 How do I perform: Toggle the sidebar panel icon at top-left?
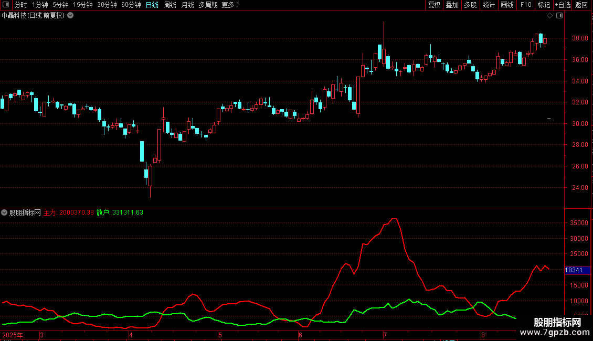[x=6, y=5]
